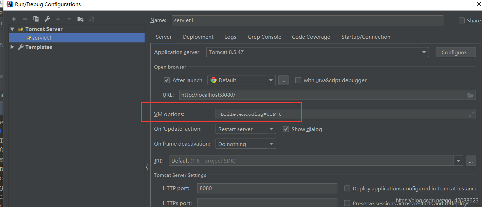Create new folder for configurations
482x207 pixels.
(x=80, y=19)
